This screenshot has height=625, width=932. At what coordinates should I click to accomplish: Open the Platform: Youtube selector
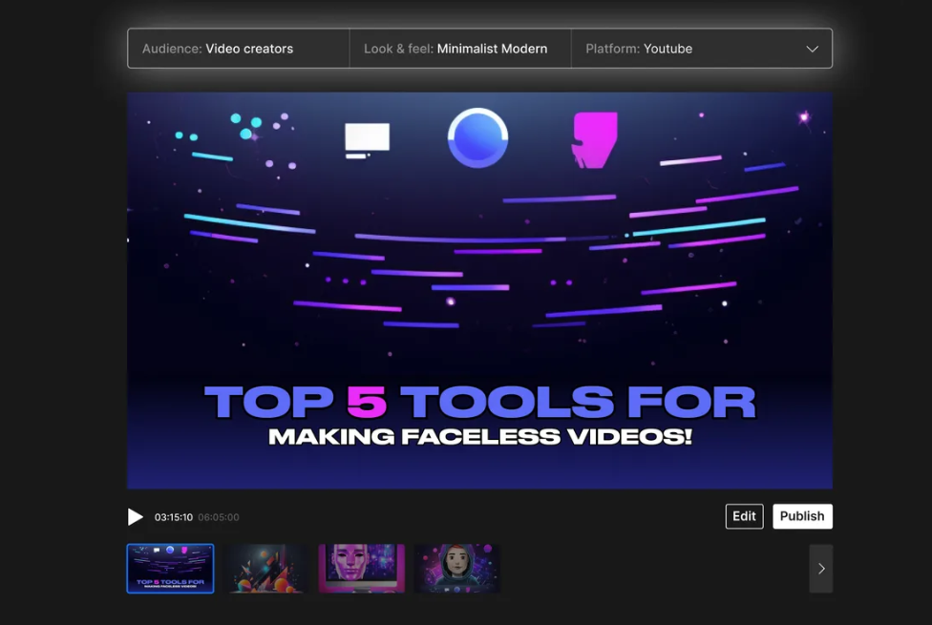click(668, 49)
